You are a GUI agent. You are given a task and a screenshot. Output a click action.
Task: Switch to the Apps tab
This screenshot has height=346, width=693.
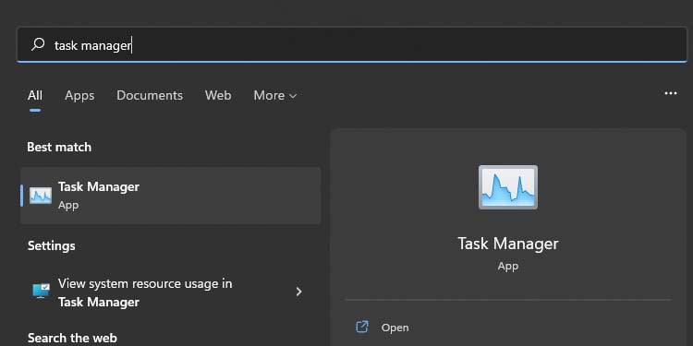[x=79, y=95]
